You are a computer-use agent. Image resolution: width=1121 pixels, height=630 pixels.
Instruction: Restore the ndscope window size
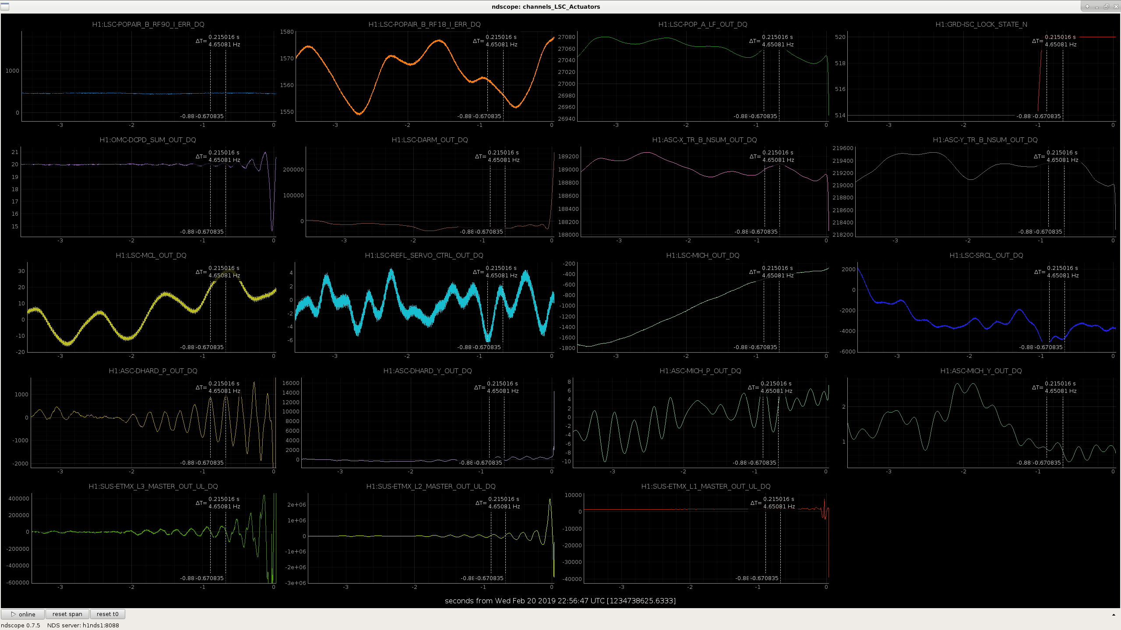tap(1106, 7)
